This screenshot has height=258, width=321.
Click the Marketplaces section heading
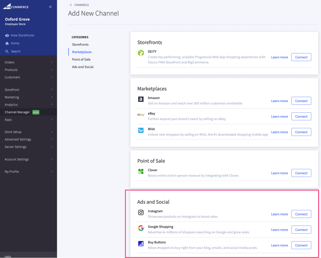pos(152,89)
